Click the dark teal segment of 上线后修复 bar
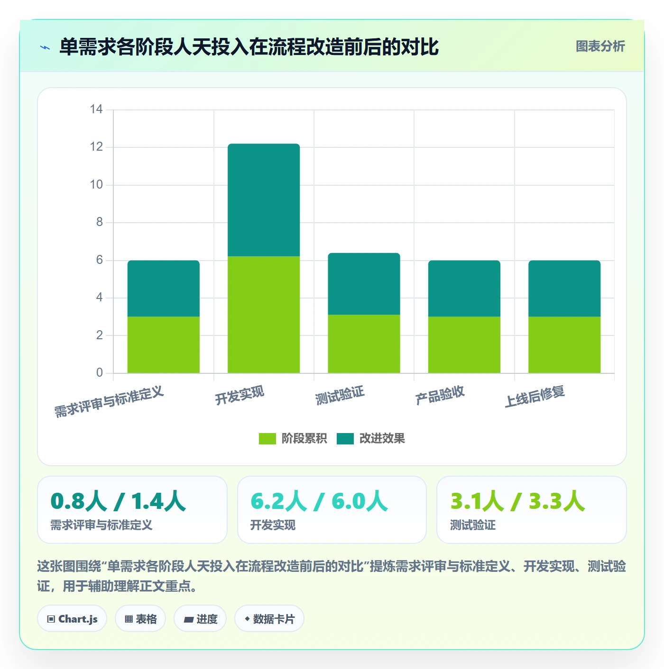 (564, 289)
